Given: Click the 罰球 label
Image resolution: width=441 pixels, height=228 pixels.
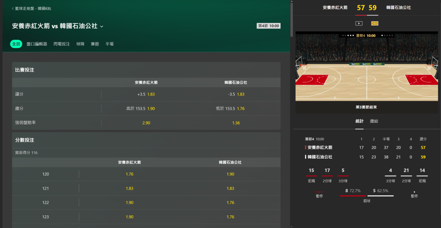Looking at the screenshot, I should click(x=367, y=201).
